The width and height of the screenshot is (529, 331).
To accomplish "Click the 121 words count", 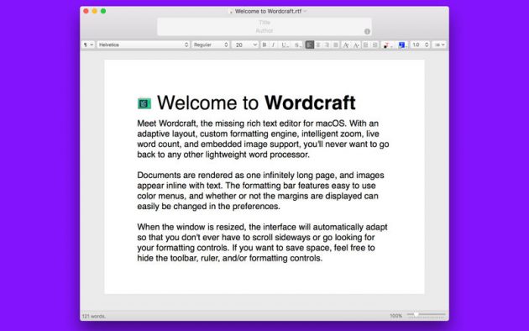I will (x=94, y=316).
